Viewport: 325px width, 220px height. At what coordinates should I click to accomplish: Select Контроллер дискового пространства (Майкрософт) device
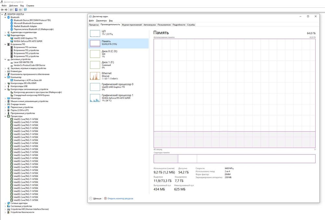[x=38, y=92]
